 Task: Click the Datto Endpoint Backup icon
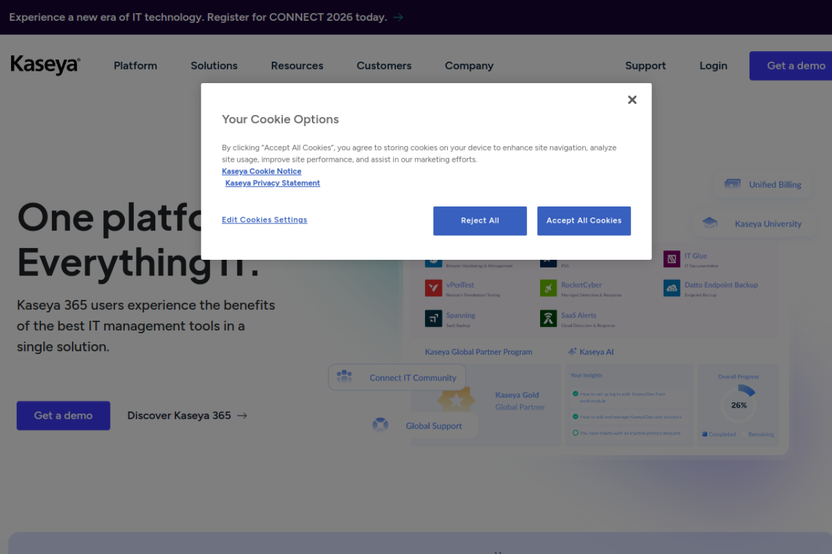pos(671,288)
